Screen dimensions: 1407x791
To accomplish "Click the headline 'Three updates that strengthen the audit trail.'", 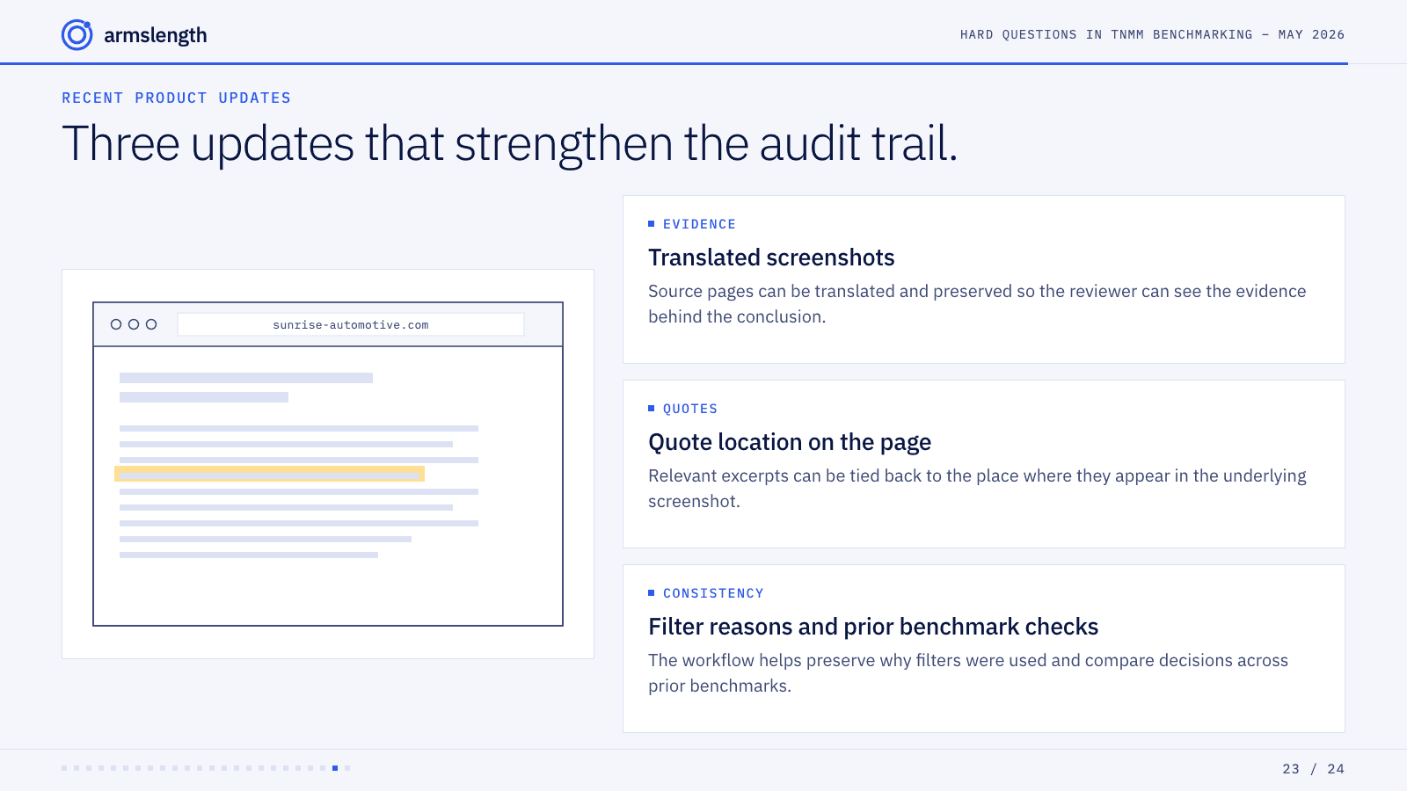I will (510, 143).
